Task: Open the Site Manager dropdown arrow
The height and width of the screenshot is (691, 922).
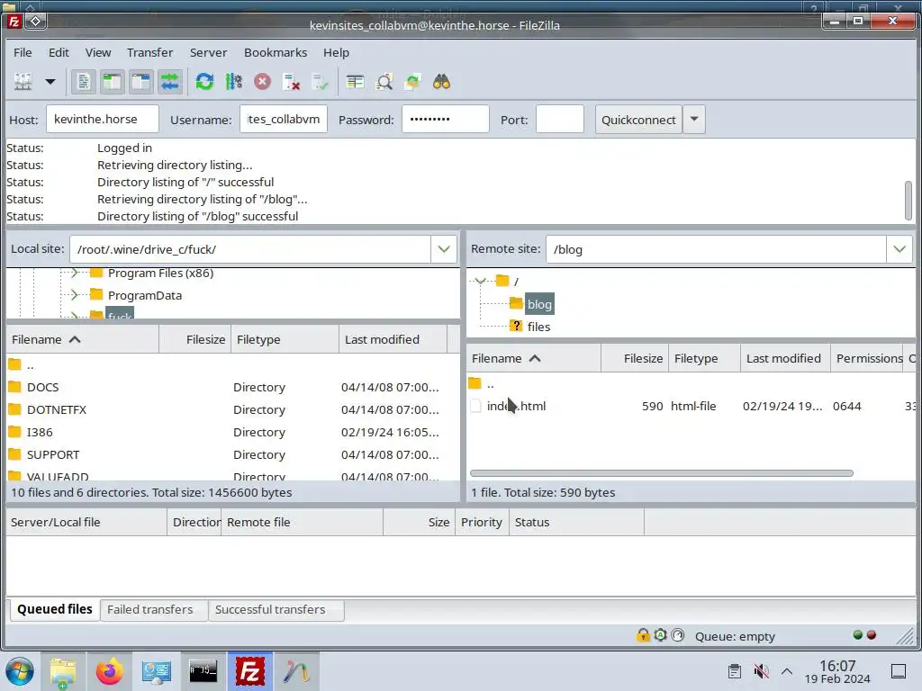Action: pos(50,82)
